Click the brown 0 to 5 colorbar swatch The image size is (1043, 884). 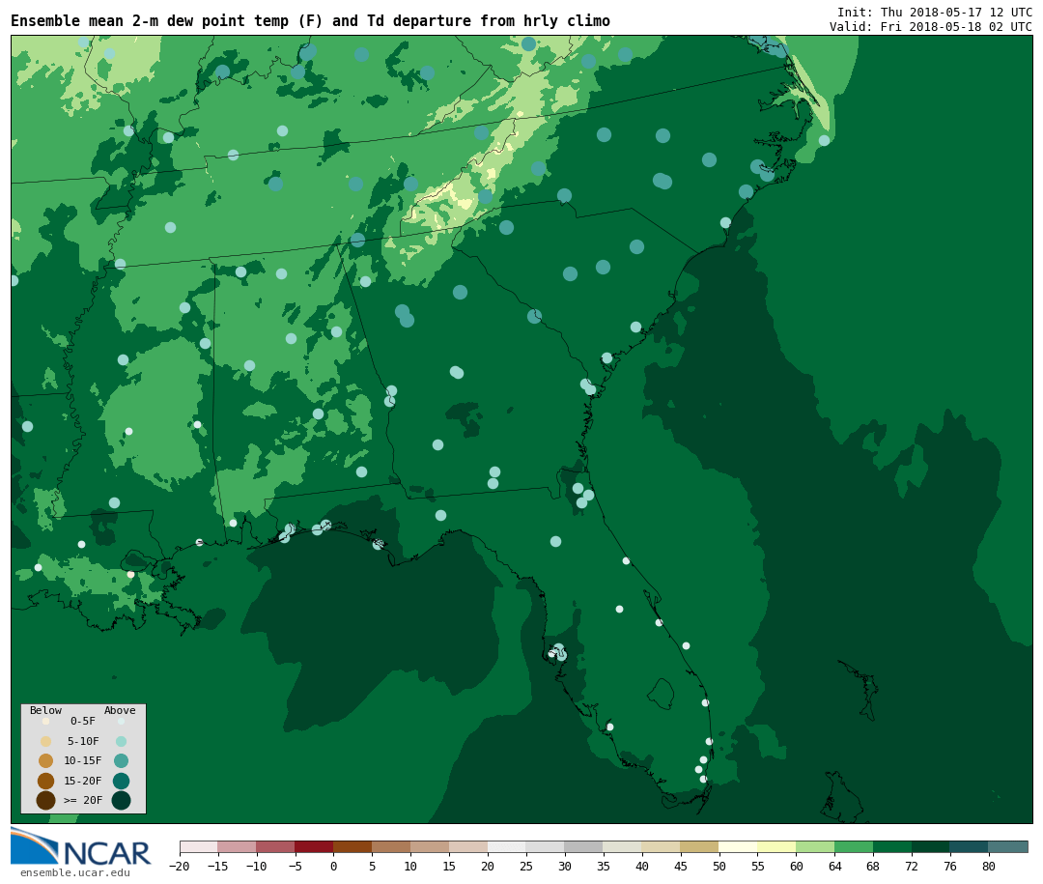tap(352, 846)
